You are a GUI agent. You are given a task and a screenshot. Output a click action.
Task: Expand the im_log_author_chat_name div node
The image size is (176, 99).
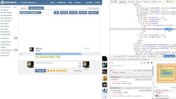point(142,25)
